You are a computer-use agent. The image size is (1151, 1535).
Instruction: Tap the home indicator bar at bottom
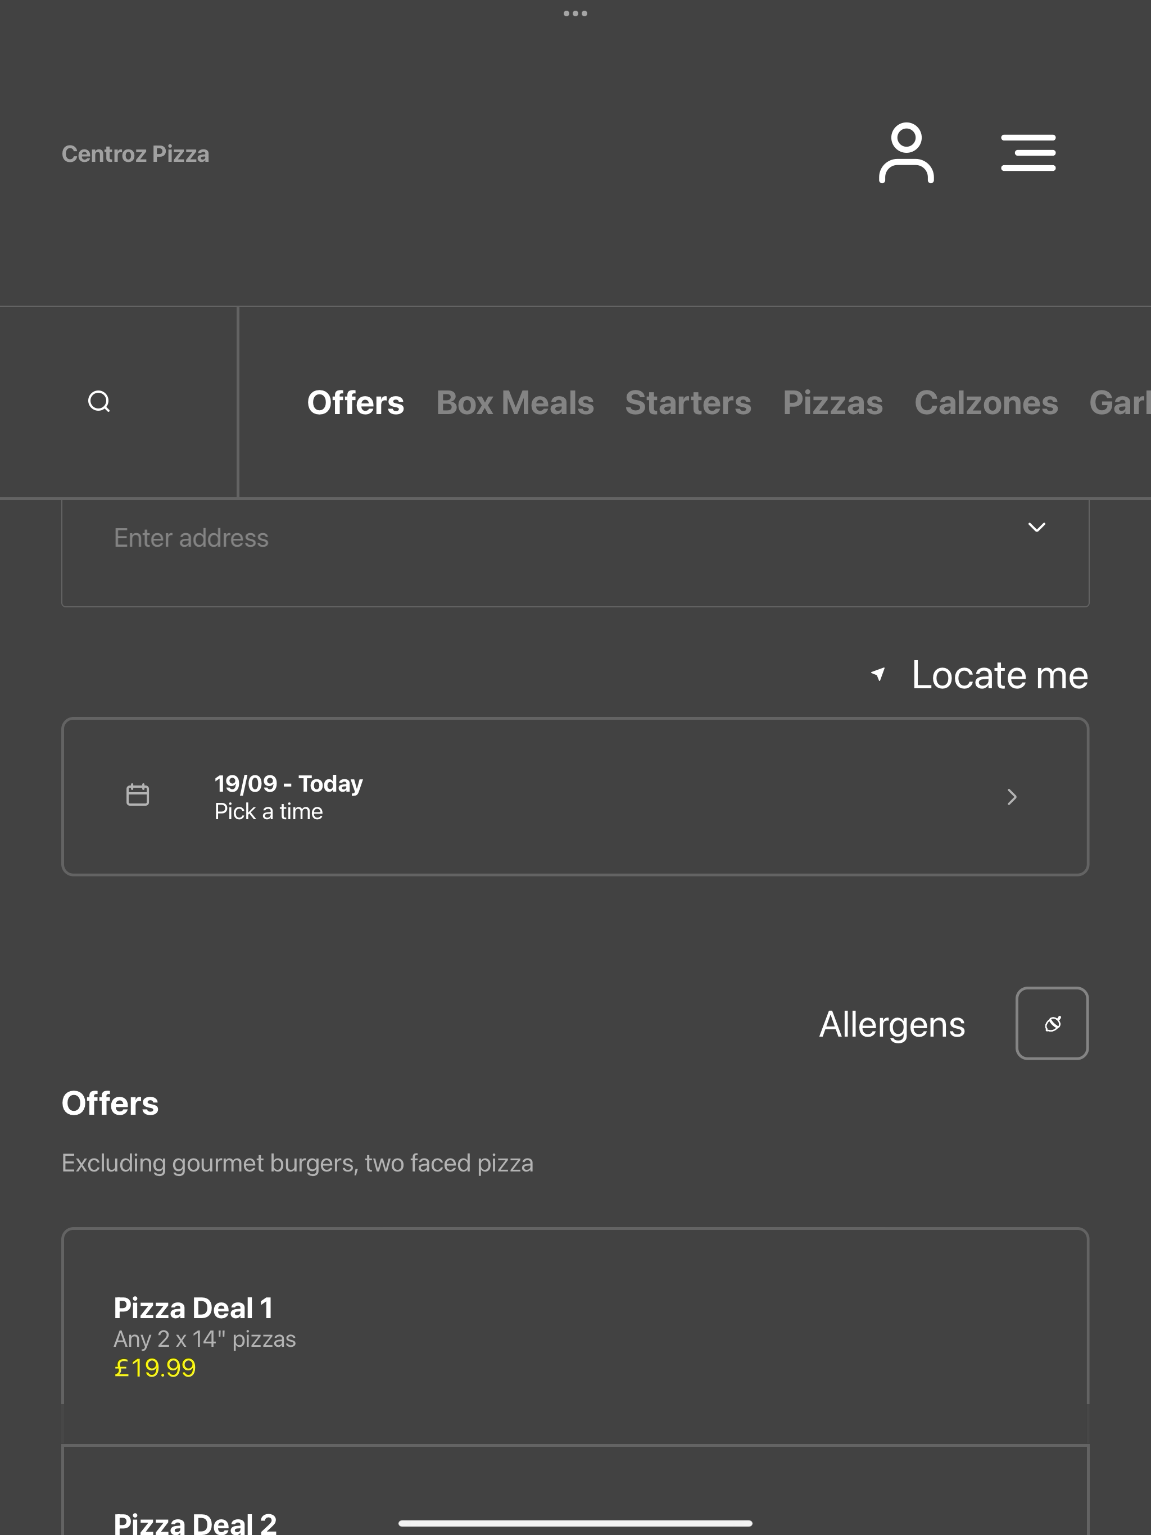(x=575, y=1523)
